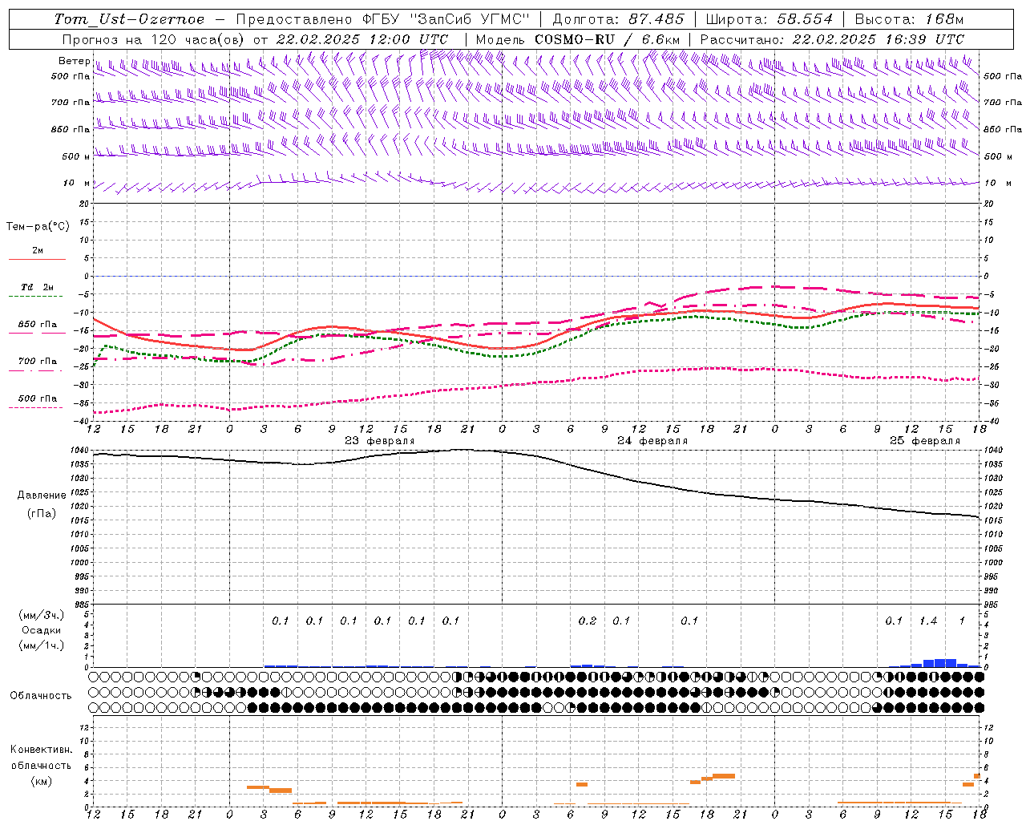The width and height of the screenshot is (1026, 821).
Task: Click the Высота: 168м value
Action: 910,19
